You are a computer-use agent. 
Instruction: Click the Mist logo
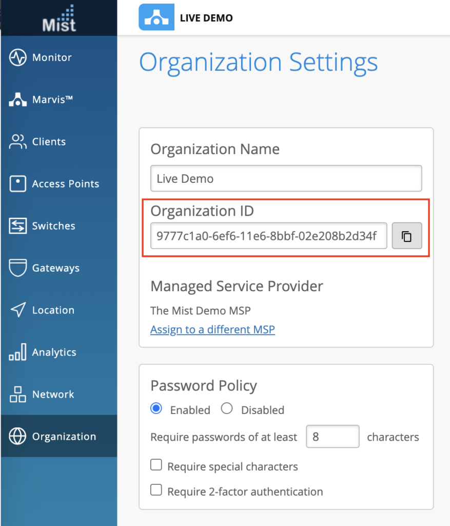tap(58, 17)
